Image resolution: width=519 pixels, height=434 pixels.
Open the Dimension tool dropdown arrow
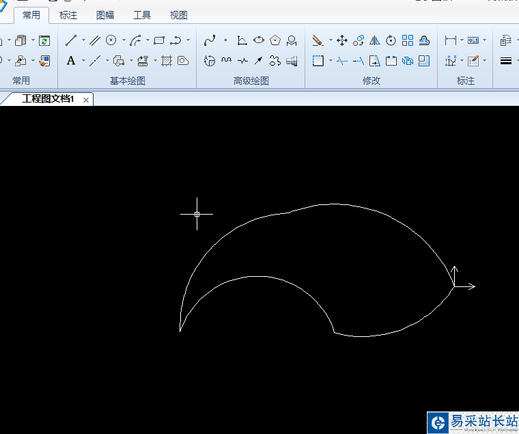(x=462, y=40)
